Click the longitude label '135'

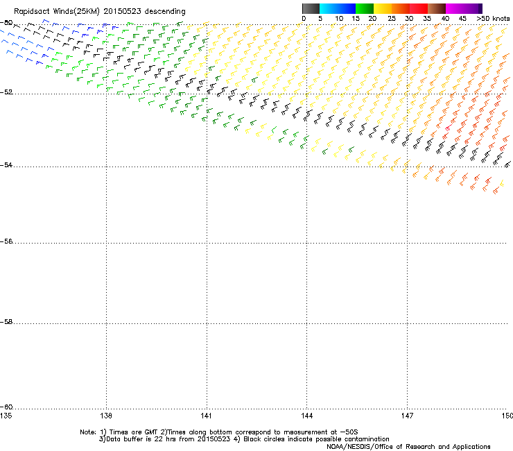point(6,416)
